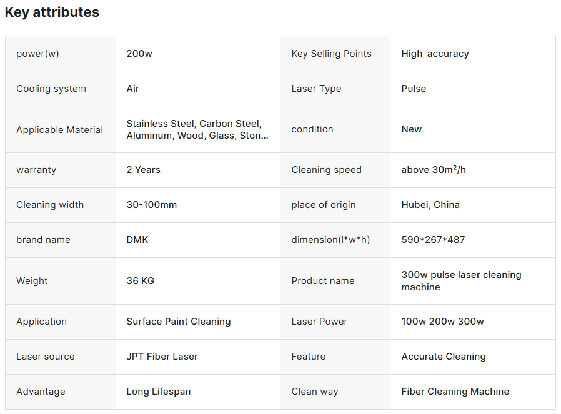Viewport: 561px width, 414px height.
Task: Select the DMK brand name
Action: [137, 240]
